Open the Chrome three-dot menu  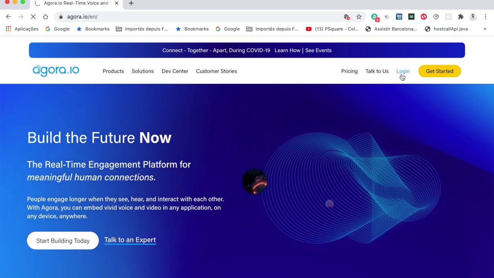point(486,17)
